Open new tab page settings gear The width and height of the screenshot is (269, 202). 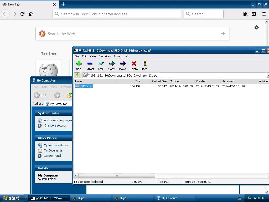[257, 27]
